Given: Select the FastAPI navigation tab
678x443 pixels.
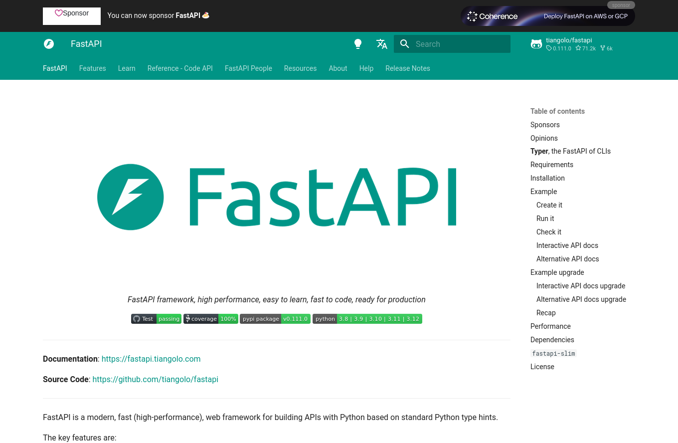Looking at the screenshot, I should point(55,68).
